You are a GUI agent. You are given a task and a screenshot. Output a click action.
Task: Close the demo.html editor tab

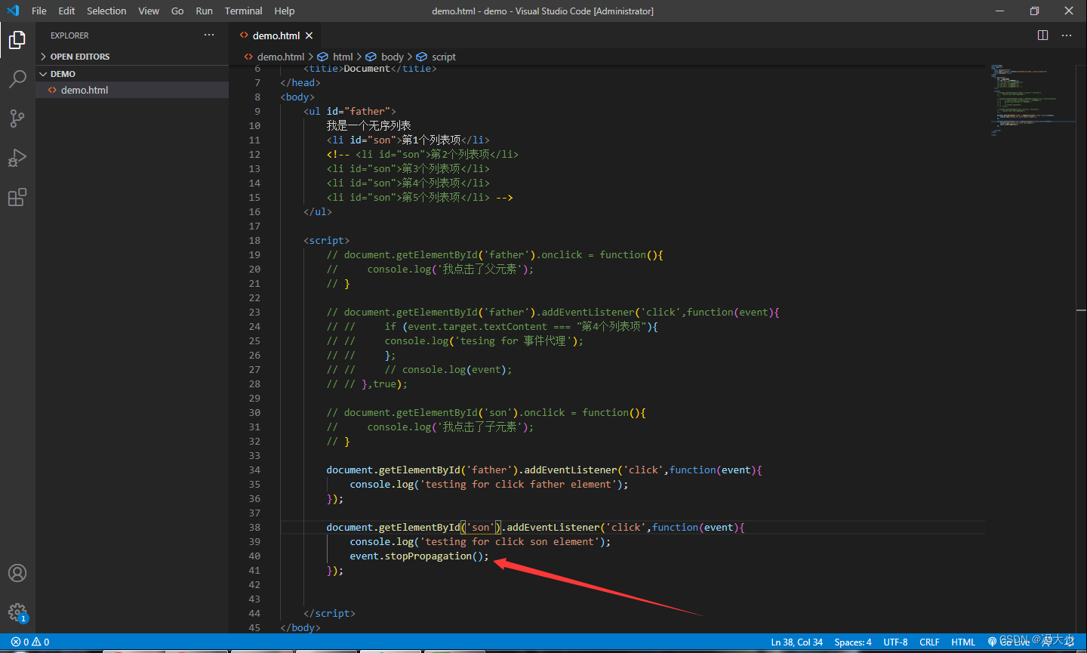coord(309,35)
